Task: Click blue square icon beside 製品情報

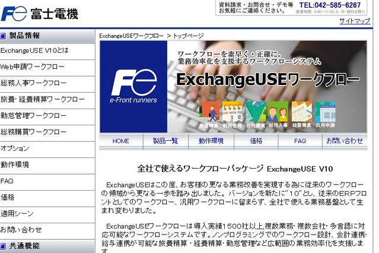Action: (3, 36)
